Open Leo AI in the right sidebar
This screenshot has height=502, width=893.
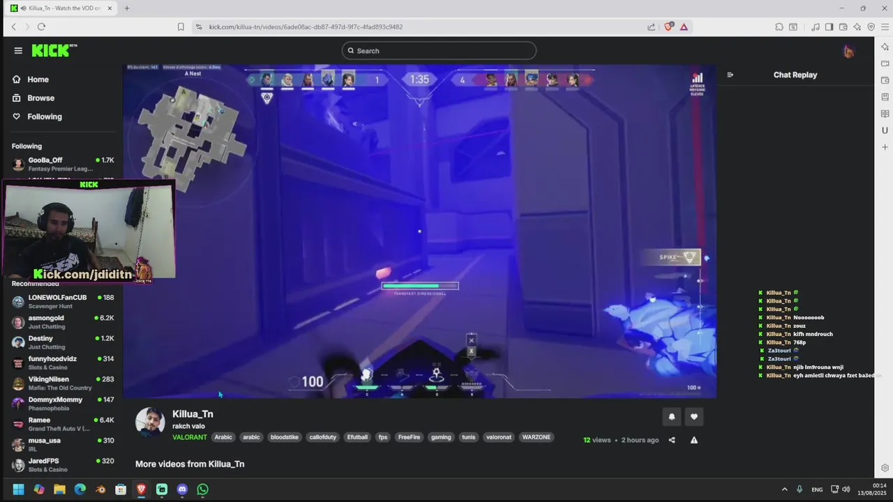[x=885, y=47]
